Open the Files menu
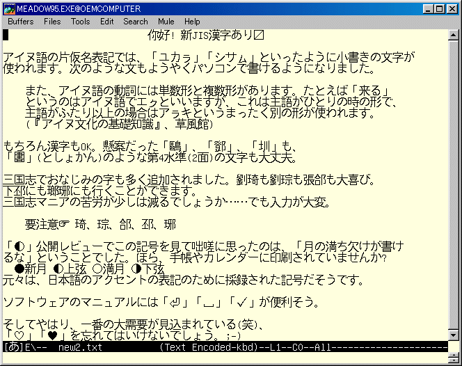Viewport: 462px width, 366px height. point(52,22)
